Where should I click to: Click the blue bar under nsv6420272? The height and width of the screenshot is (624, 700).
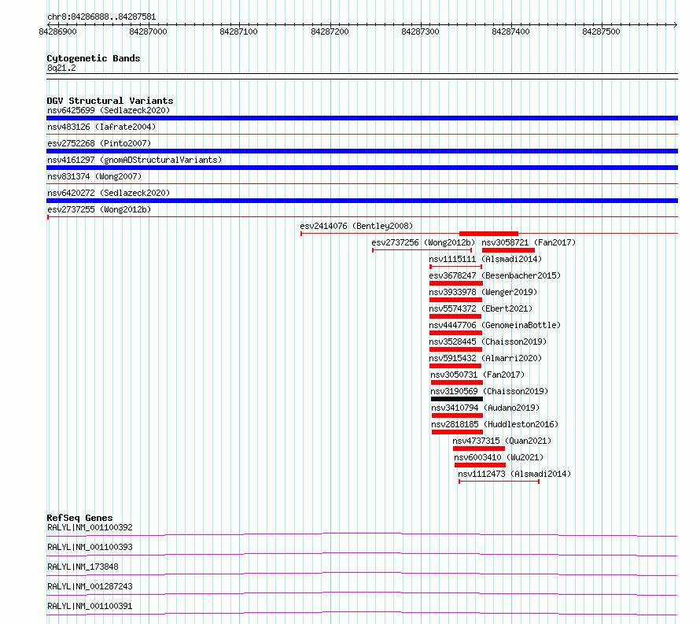coord(362,201)
